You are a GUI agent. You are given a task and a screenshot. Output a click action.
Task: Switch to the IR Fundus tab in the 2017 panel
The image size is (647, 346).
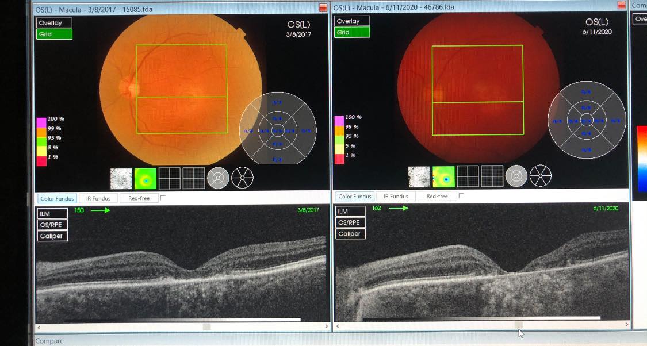[98, 198]
